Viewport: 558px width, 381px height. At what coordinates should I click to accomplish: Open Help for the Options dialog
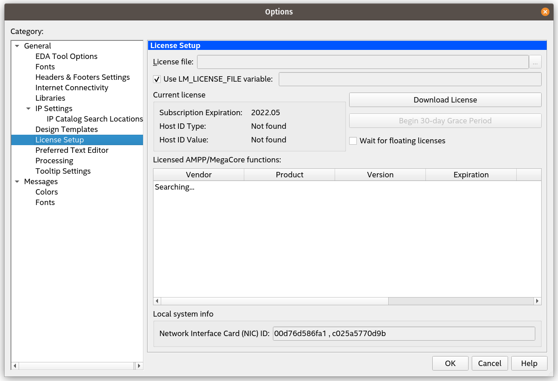529,363
